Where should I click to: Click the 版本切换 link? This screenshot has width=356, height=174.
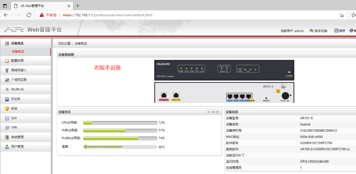point(321,31)
